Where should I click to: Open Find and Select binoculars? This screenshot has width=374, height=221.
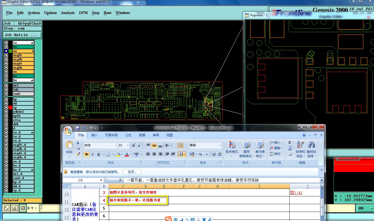(x=311, y=149)
